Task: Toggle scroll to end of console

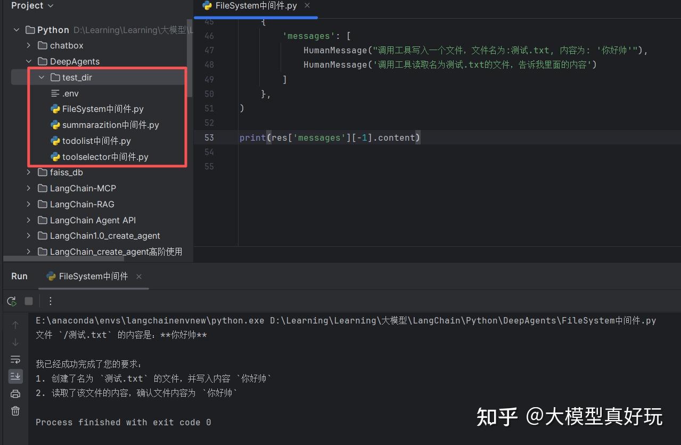Action: pos(15,376)
